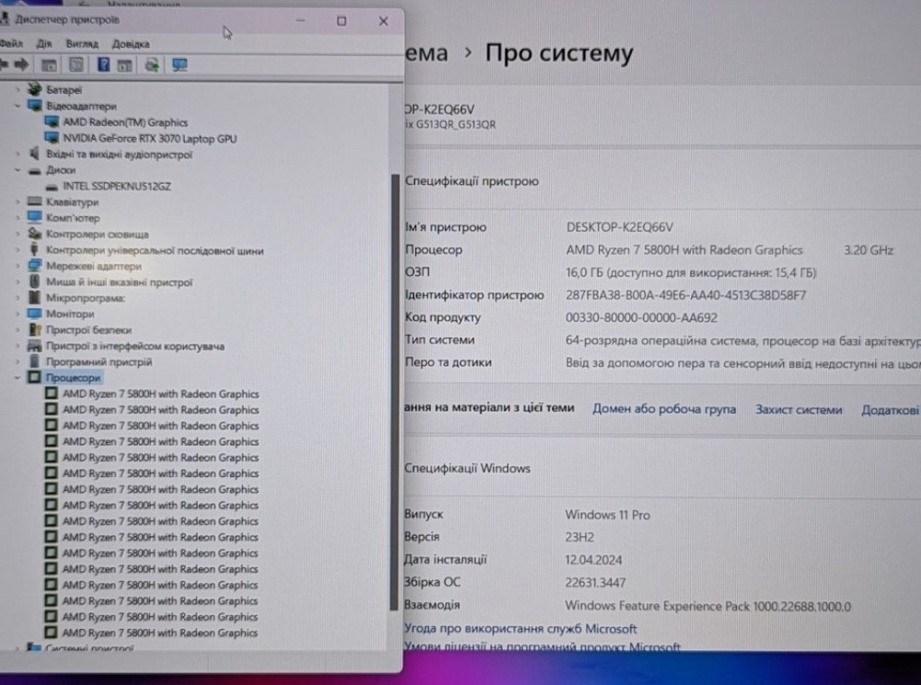Open the Вигляд menu

[x=82, y=43]
